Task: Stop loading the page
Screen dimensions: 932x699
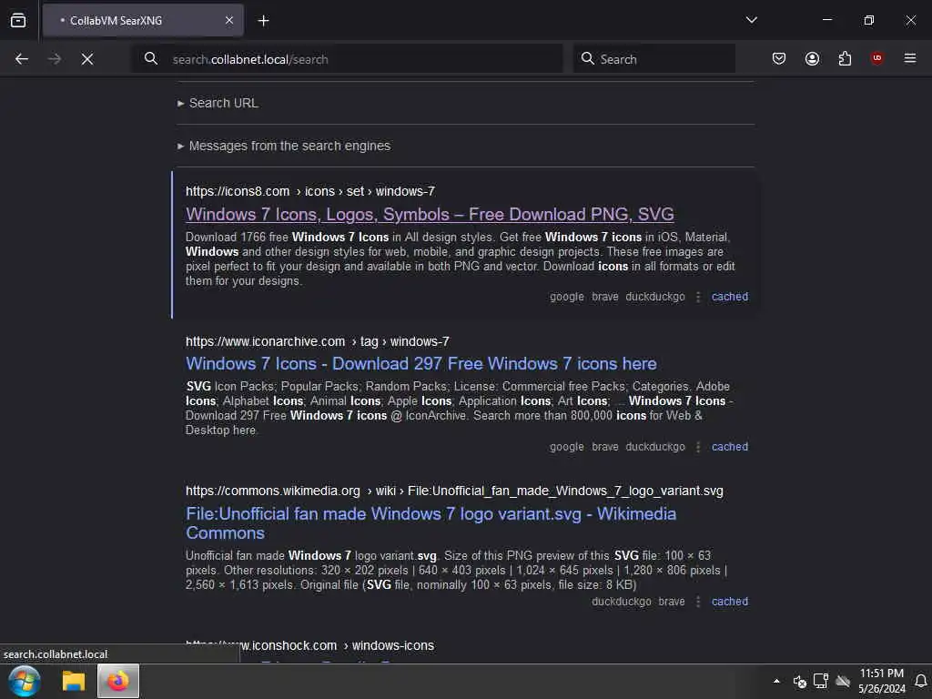Action: [x=87, y=59]
